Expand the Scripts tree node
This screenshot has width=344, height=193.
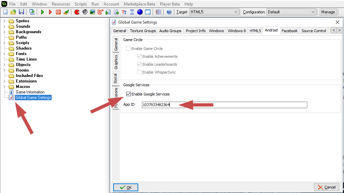pos(4,43)
